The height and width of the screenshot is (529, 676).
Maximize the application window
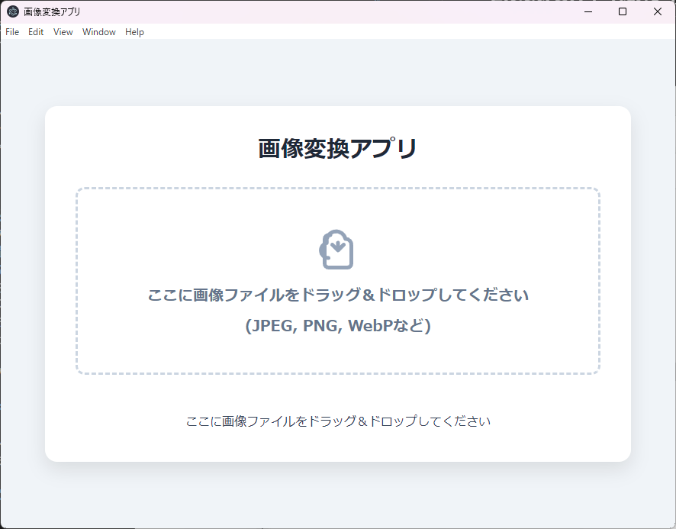(623, 11)
